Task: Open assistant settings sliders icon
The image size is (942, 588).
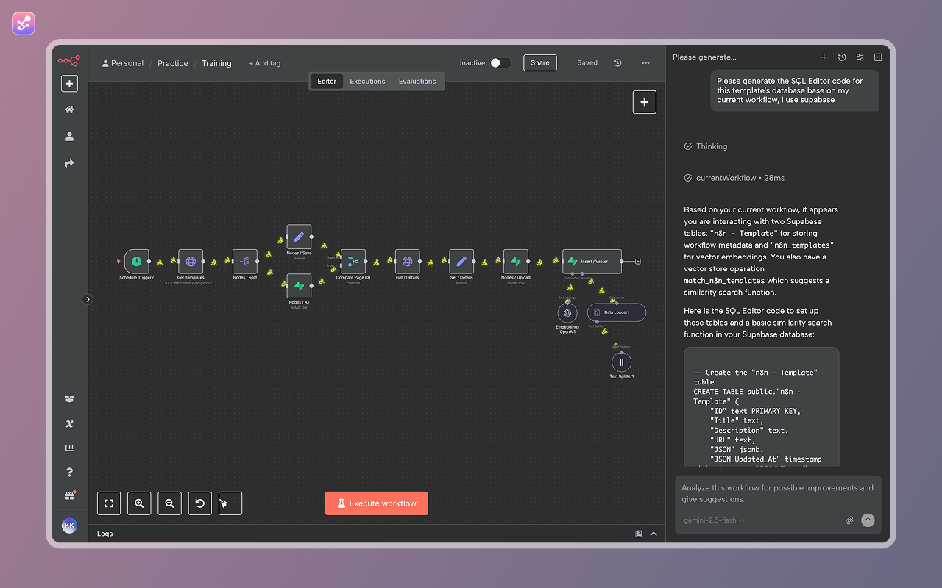Action: [860, 57]
